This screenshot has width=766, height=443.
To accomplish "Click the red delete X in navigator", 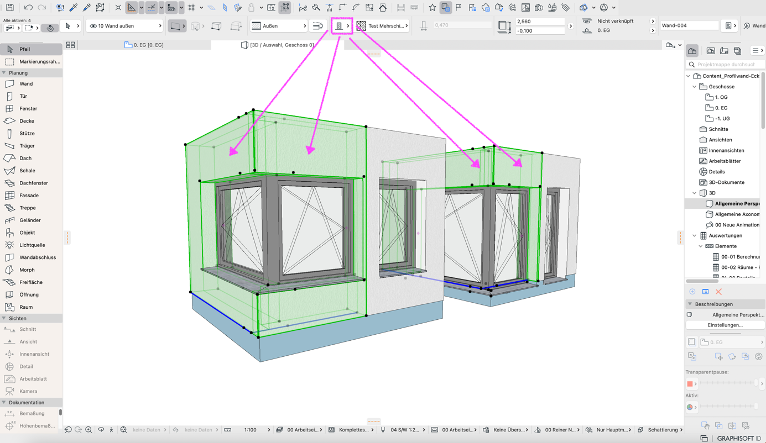I will coord(718,292).
